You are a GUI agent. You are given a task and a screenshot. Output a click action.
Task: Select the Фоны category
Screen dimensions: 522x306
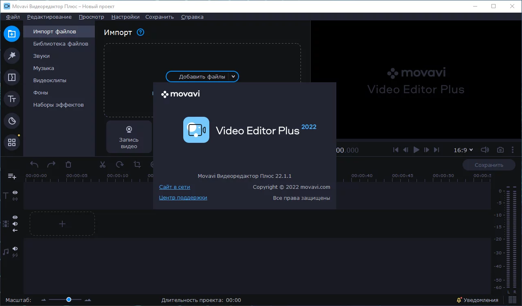[x=59, y=92]
